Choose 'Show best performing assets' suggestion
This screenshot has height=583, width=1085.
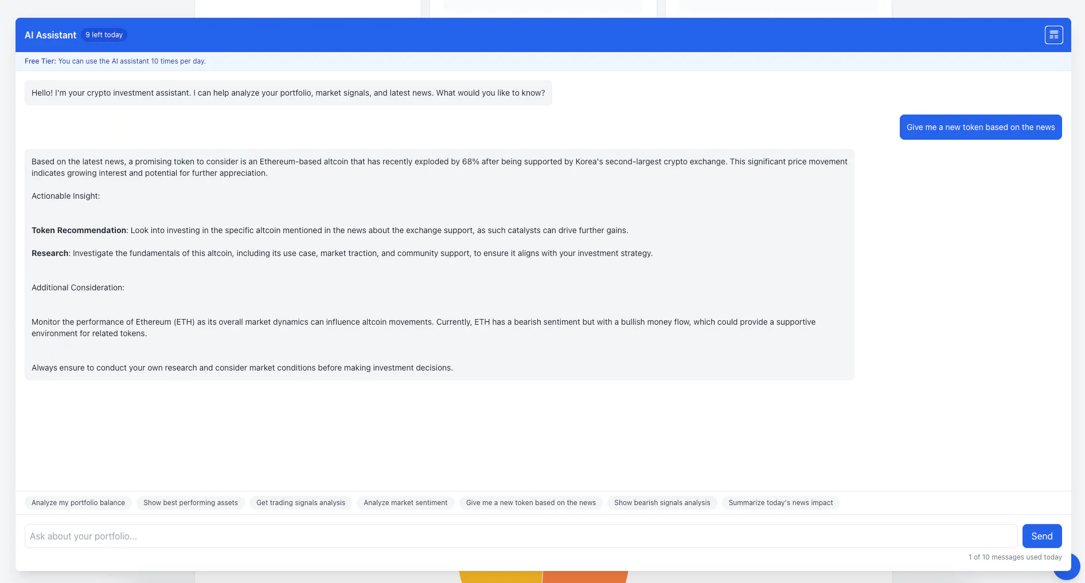pos(190,503)
